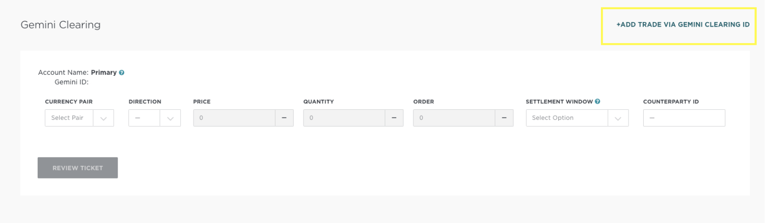This screenshot has height=223, width=766.
Task: Click Add Trade via Gemini Clearing ID
Action: tap(683, 25)
